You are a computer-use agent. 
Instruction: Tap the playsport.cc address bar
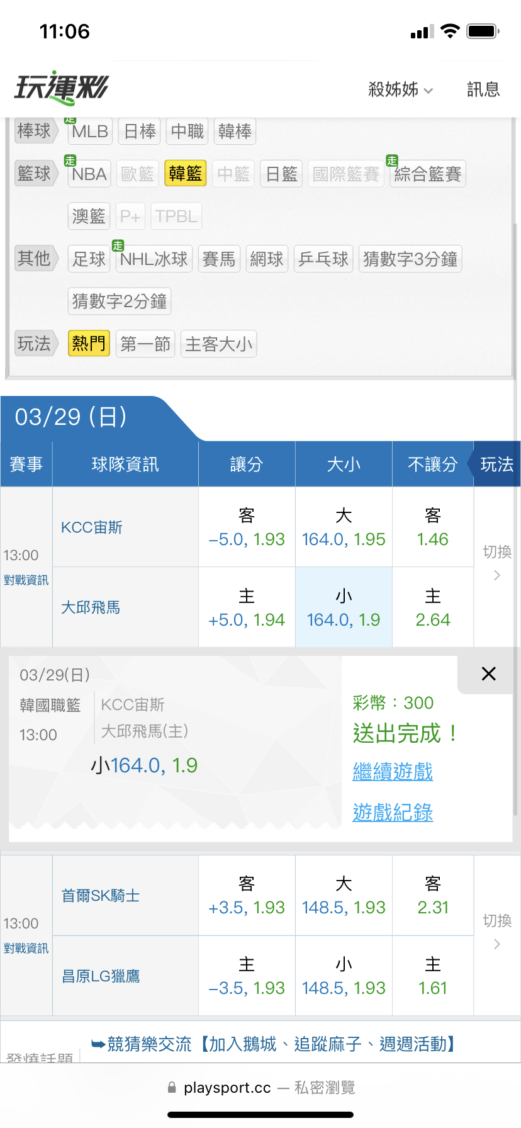coord(260,1088)
